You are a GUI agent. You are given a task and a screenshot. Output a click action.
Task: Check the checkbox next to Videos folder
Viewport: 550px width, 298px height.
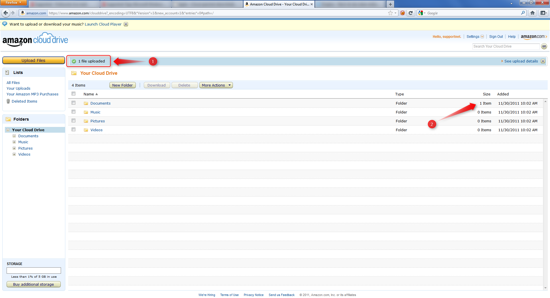pos(73,129)
